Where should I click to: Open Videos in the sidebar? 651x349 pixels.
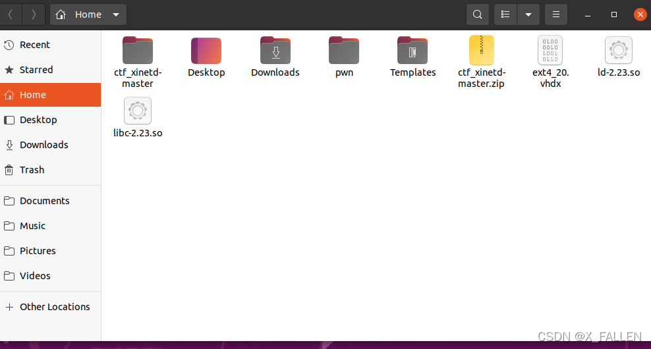(50, 275)
